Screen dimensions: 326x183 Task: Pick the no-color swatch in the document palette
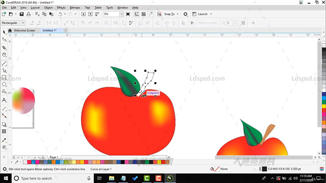click(x=25, y=162)
